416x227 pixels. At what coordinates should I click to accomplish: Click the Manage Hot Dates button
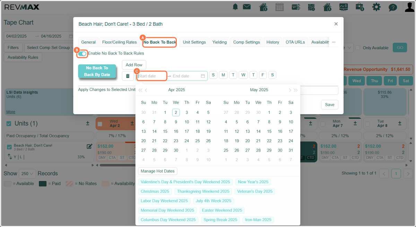[158, 171]
